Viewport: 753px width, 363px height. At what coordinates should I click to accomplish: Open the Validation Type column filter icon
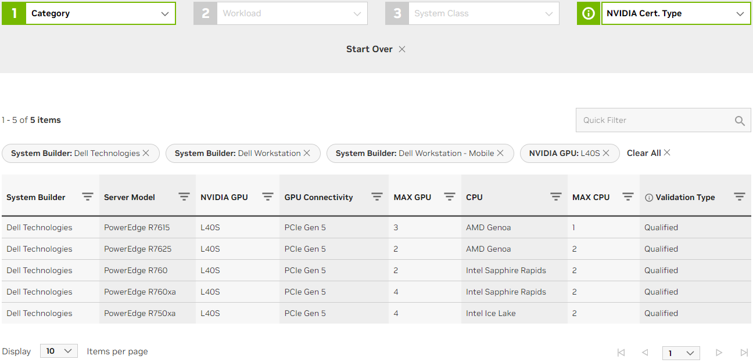click(740, 197)
